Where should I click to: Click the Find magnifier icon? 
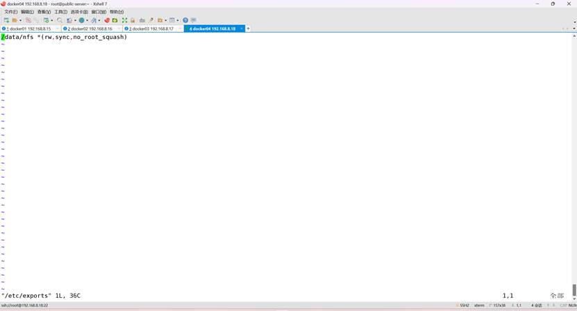[60, 20]
